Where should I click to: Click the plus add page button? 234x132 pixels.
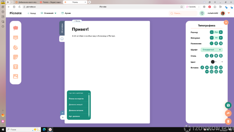tap(63, 117)
